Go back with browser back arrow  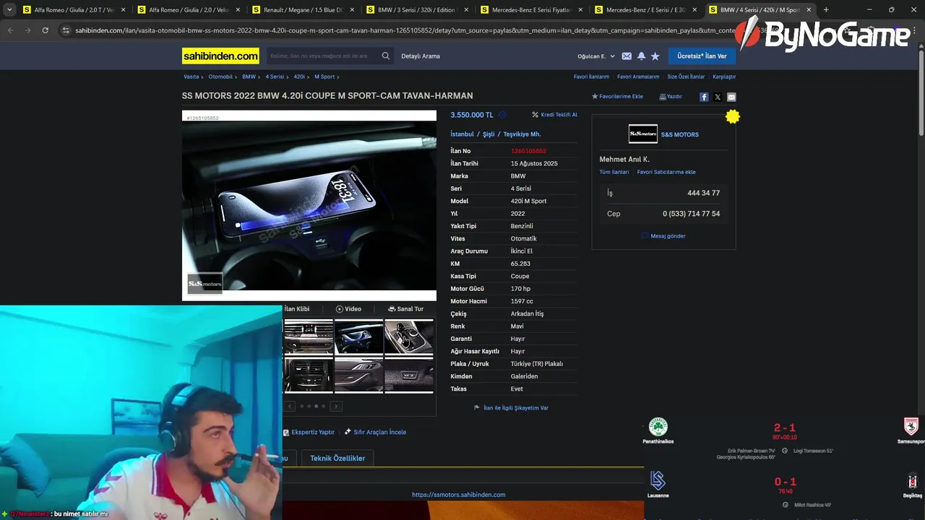click(10, 30)
